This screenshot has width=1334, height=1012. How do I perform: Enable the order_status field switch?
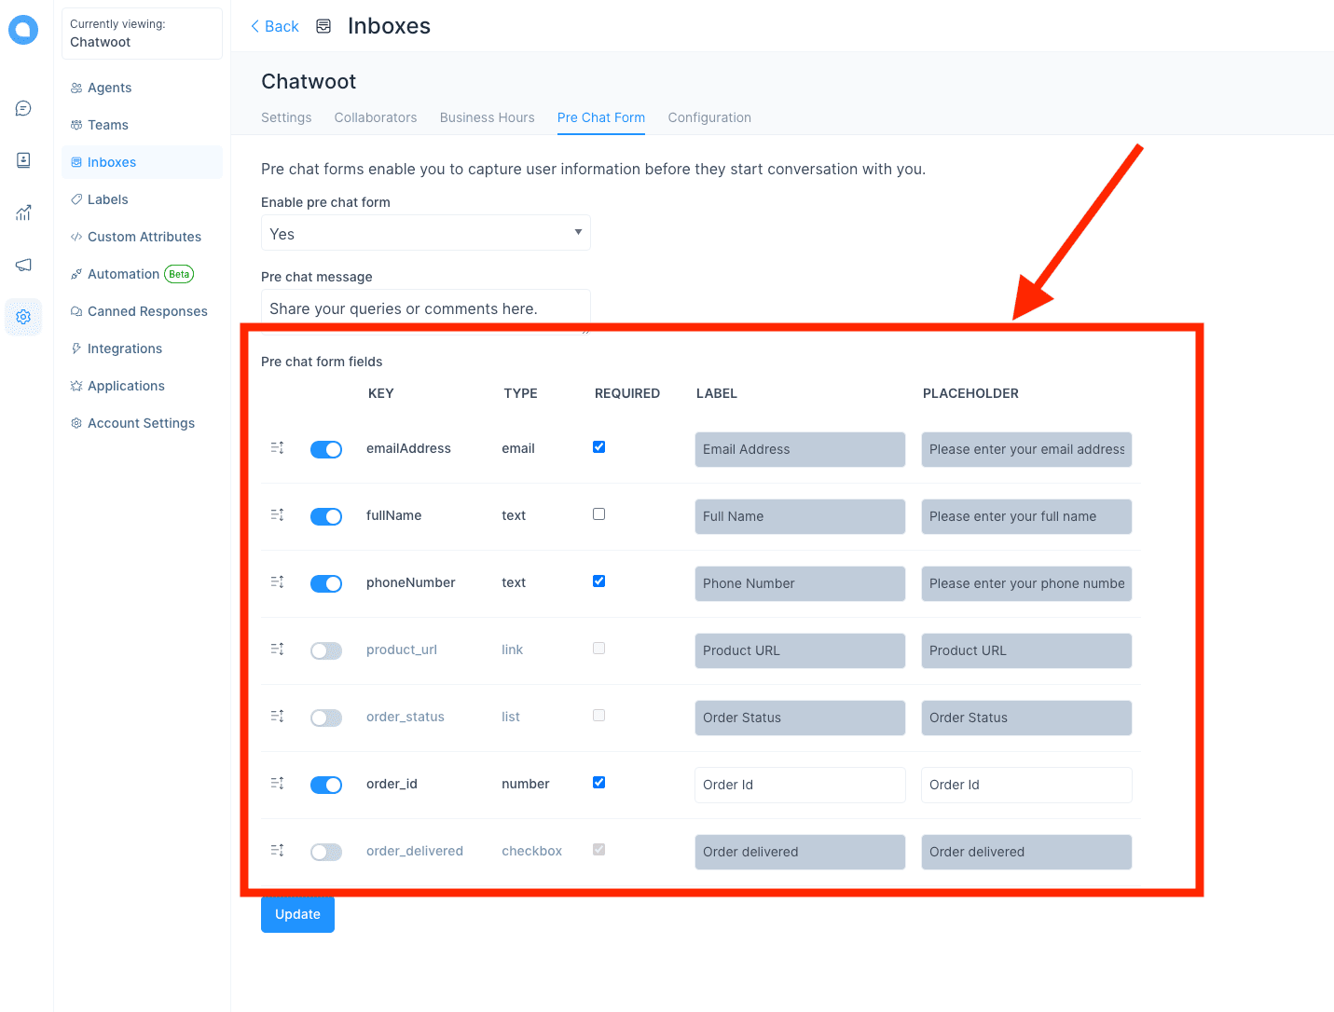[326, 718]
